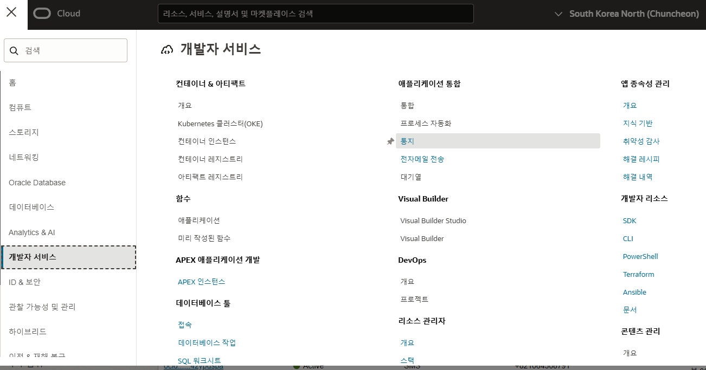Image resolution: width=706 pixels, height=370 pixels.
Task: Open 스택 under 리소스 관리자
Action: pos(407,360)
